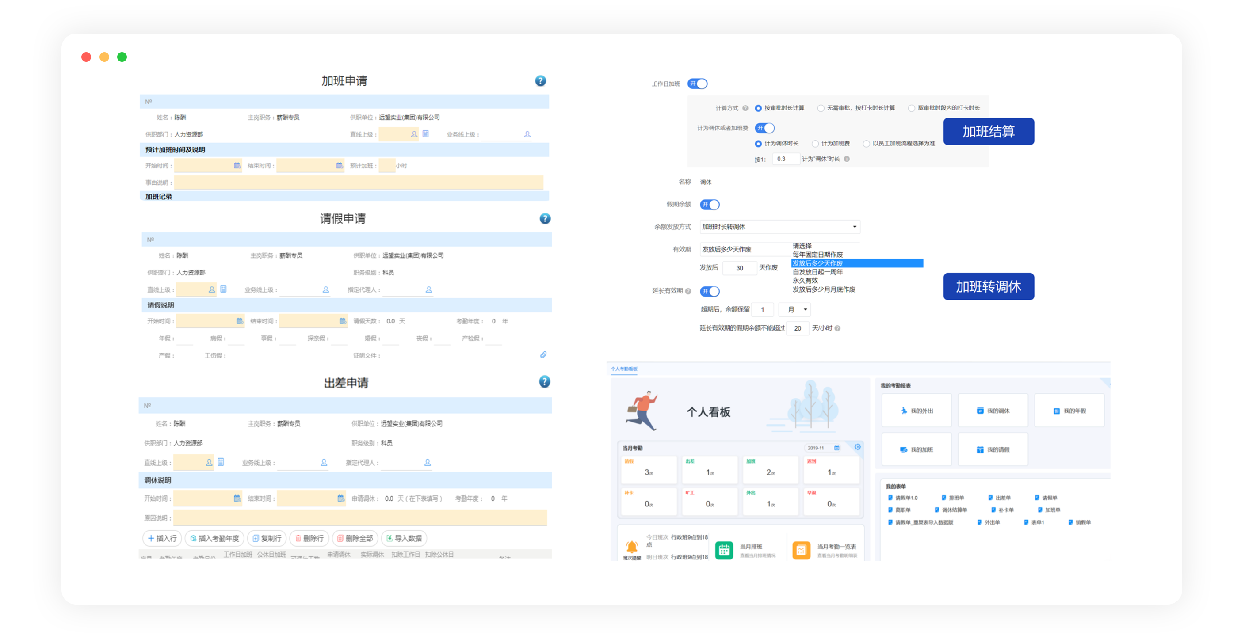Viewport: 1245px width, 639px height.
Task: Choose 发放后多少月月底作废 option
Action: (x=824, y=289)
